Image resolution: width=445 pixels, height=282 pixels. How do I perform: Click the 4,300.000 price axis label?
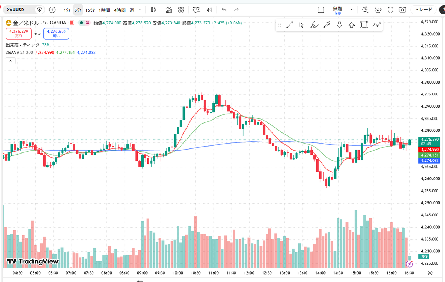pos(431,82)
